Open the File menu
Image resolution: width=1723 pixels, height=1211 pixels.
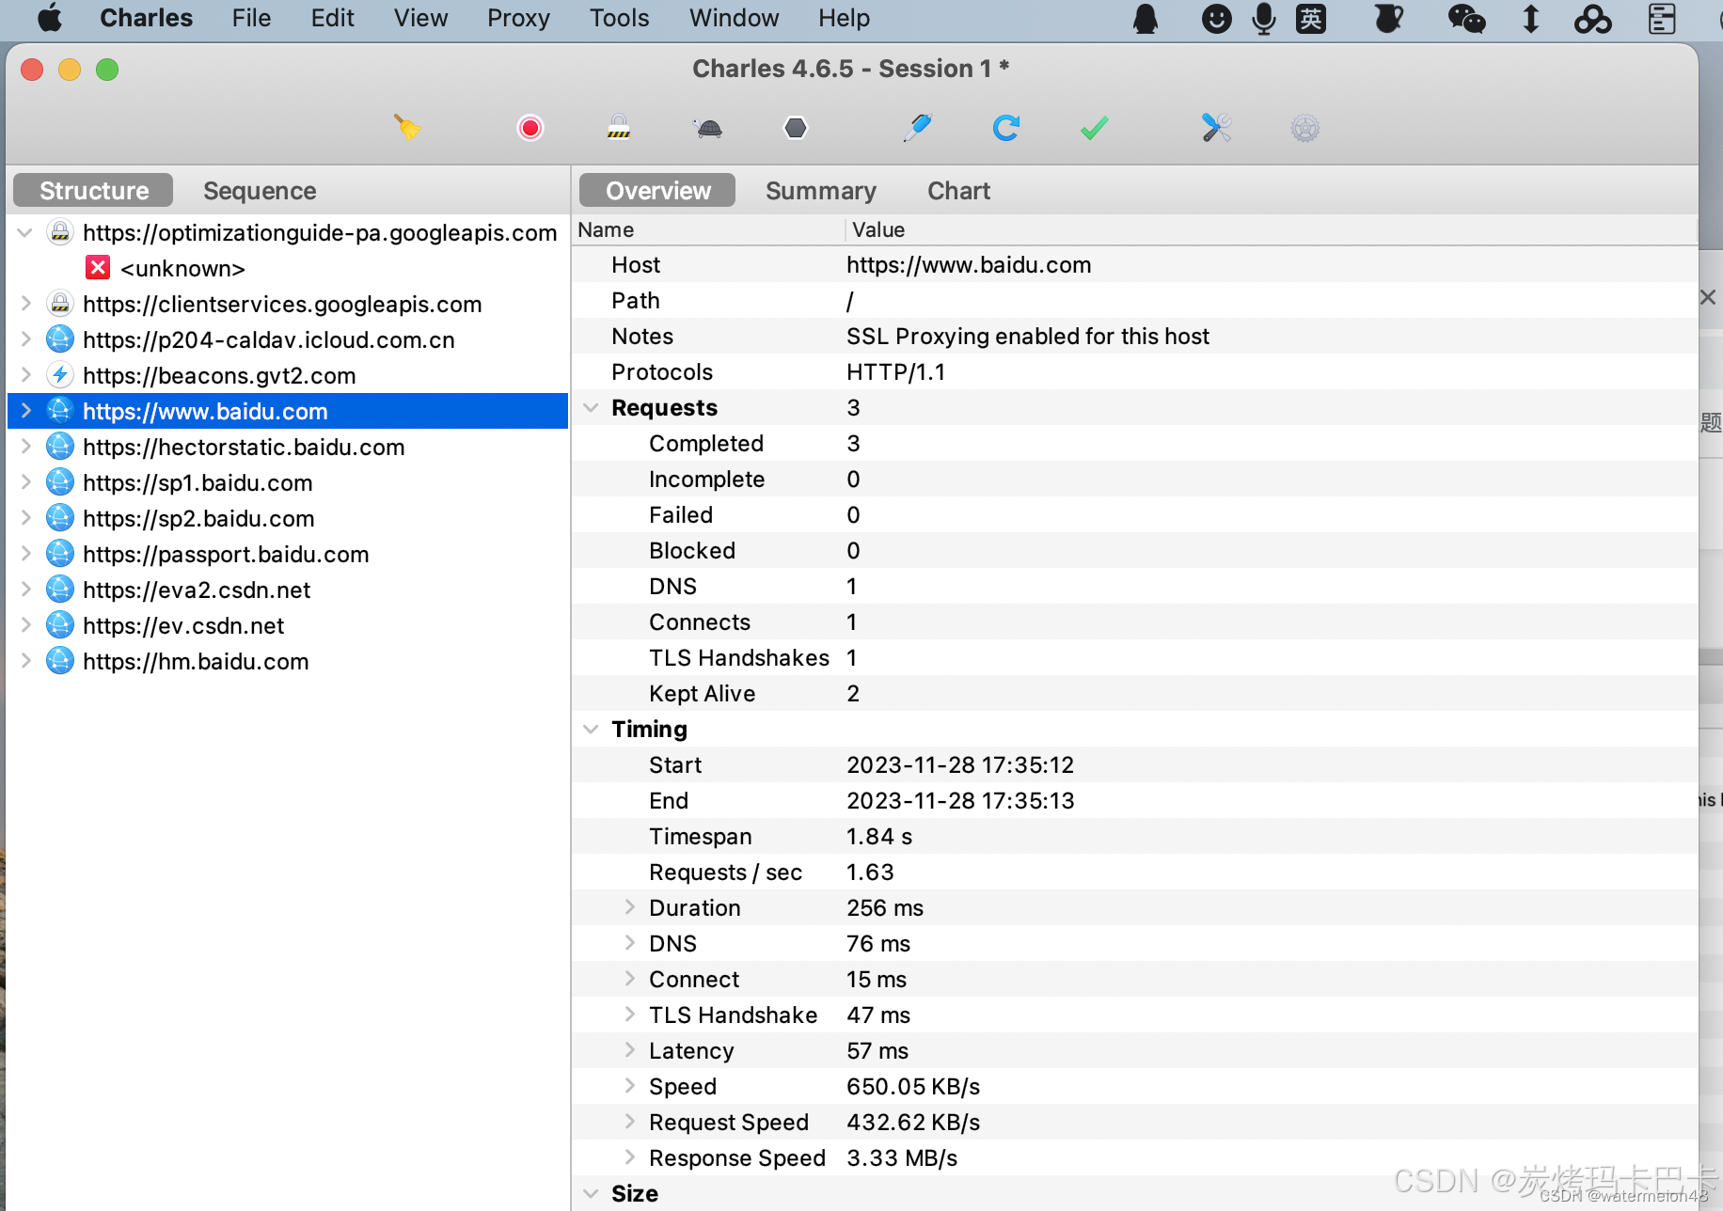pyautogui.click(x=251, y=18)
